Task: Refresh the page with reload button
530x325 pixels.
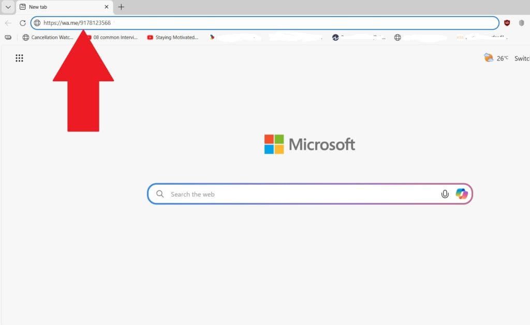Action: coord(23,23)
